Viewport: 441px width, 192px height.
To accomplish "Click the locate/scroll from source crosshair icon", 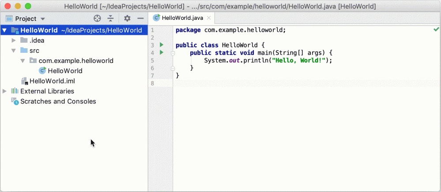I will click(x=97, y=18).
